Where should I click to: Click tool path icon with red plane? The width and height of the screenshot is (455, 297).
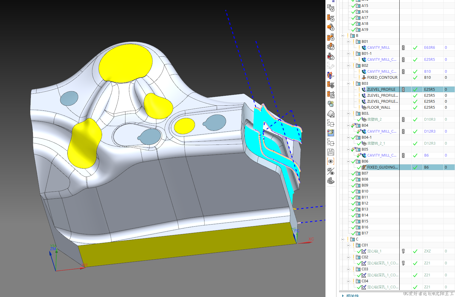(330, 75)
